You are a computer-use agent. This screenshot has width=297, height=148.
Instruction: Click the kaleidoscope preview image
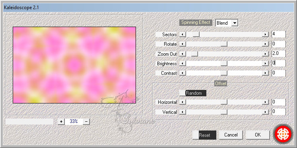click(x=74, y=65)
